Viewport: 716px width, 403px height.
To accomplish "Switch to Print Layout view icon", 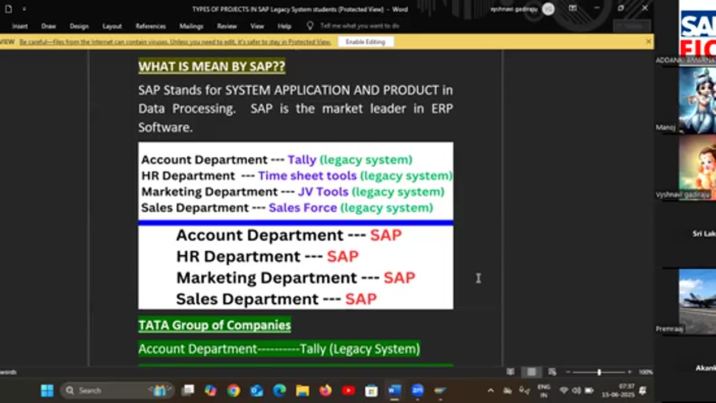I will [531, 372].
